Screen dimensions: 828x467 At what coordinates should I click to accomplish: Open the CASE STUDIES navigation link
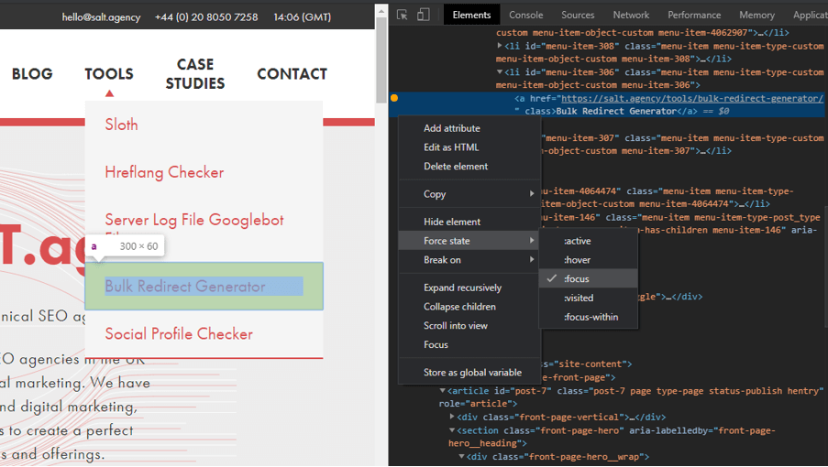(x=195, y=74)
